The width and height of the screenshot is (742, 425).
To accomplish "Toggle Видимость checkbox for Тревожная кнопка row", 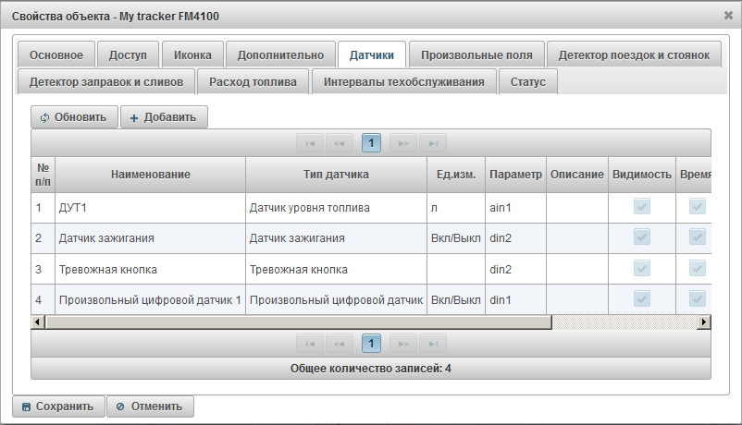I will pyautogui.click(x=641, y=269).
